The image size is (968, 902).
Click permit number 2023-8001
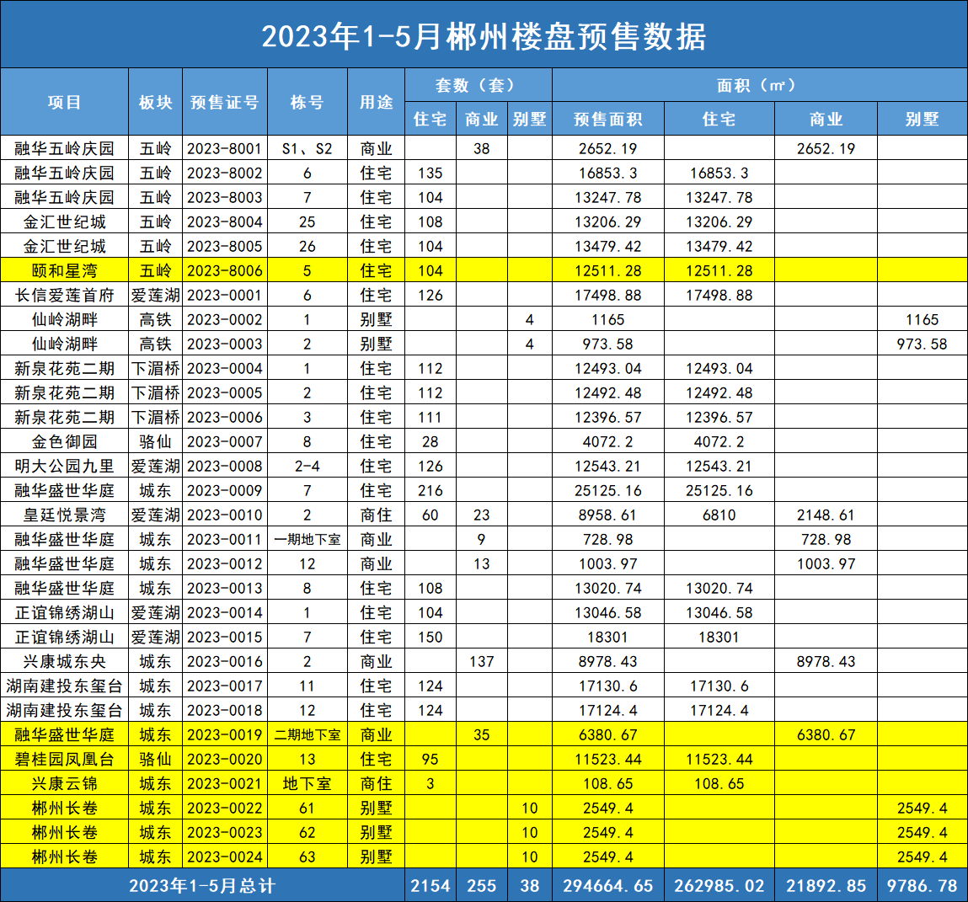pos(225,149)
